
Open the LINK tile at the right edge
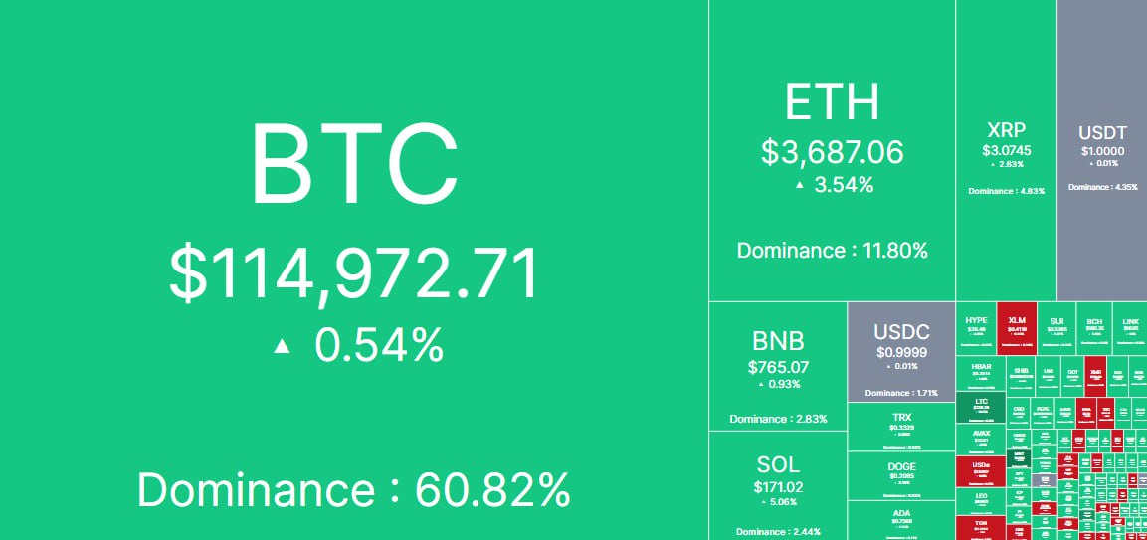(1130, 328)
